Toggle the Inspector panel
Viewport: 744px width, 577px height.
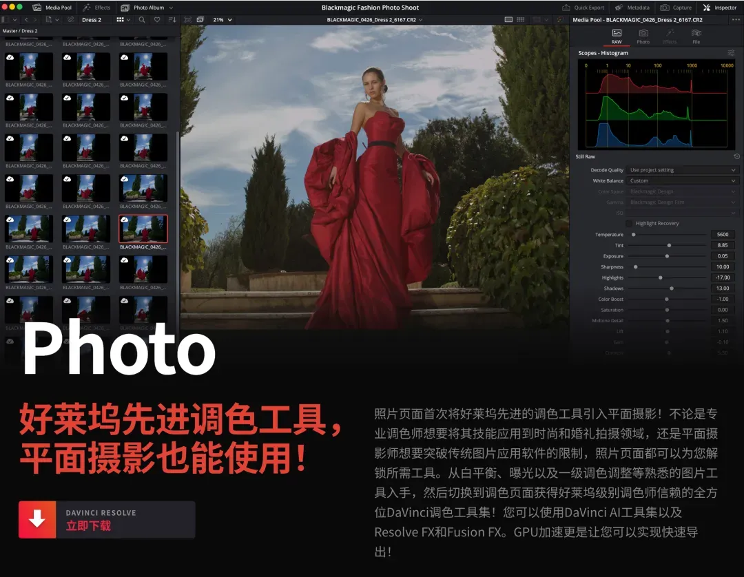click(719, 8)
